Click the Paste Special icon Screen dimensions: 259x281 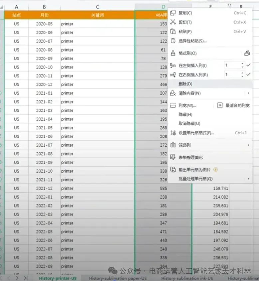[x=173, y=41]
